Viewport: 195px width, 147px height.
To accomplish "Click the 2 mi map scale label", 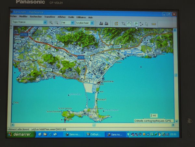I will [x=153, y=115].
